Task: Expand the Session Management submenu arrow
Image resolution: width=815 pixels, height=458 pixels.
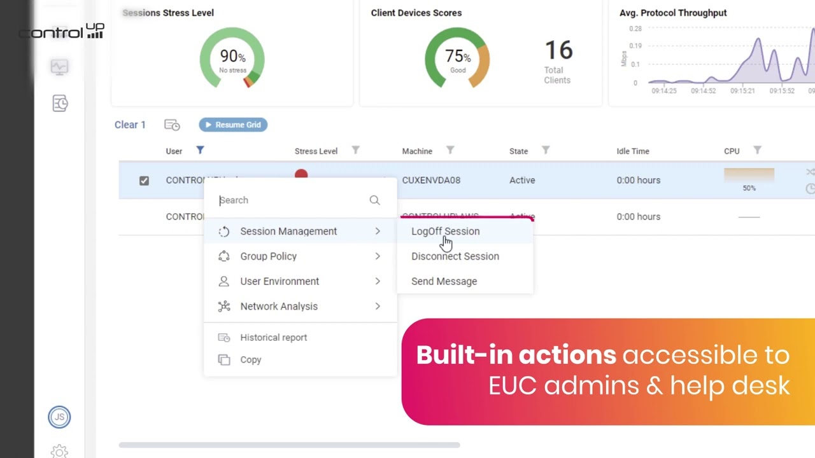Action: (378, 232)
